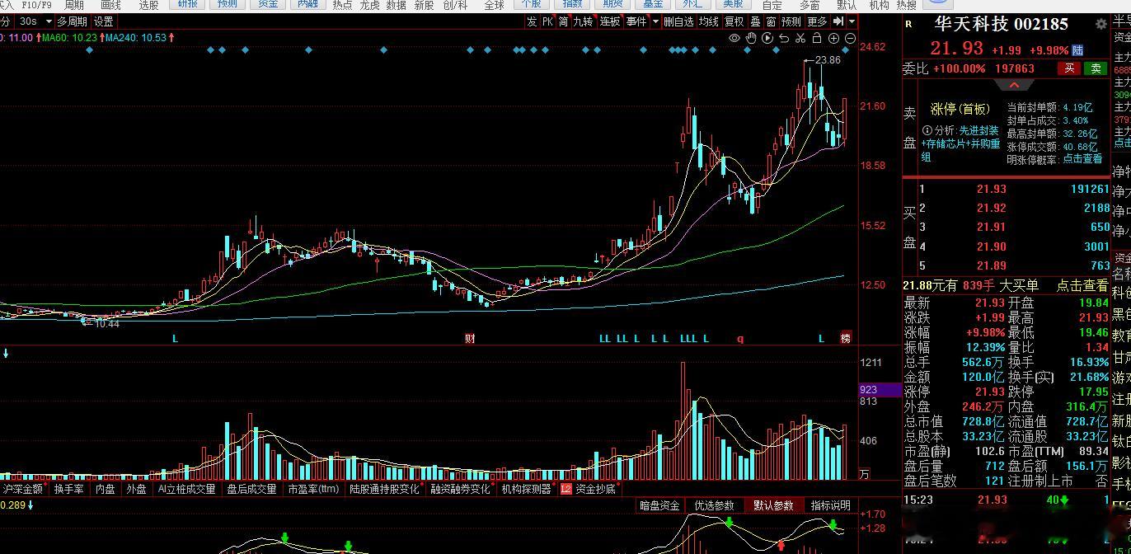Viewport: 1131px width, 554px height.
Task: Select the hand pan tool
Action: pyautogui.click(x=752, y=38)
